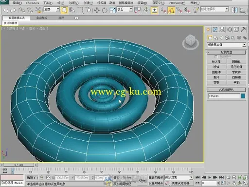Open the Modify command panel tab
This screenshot has width=249, height=187.
click(215, 30)
